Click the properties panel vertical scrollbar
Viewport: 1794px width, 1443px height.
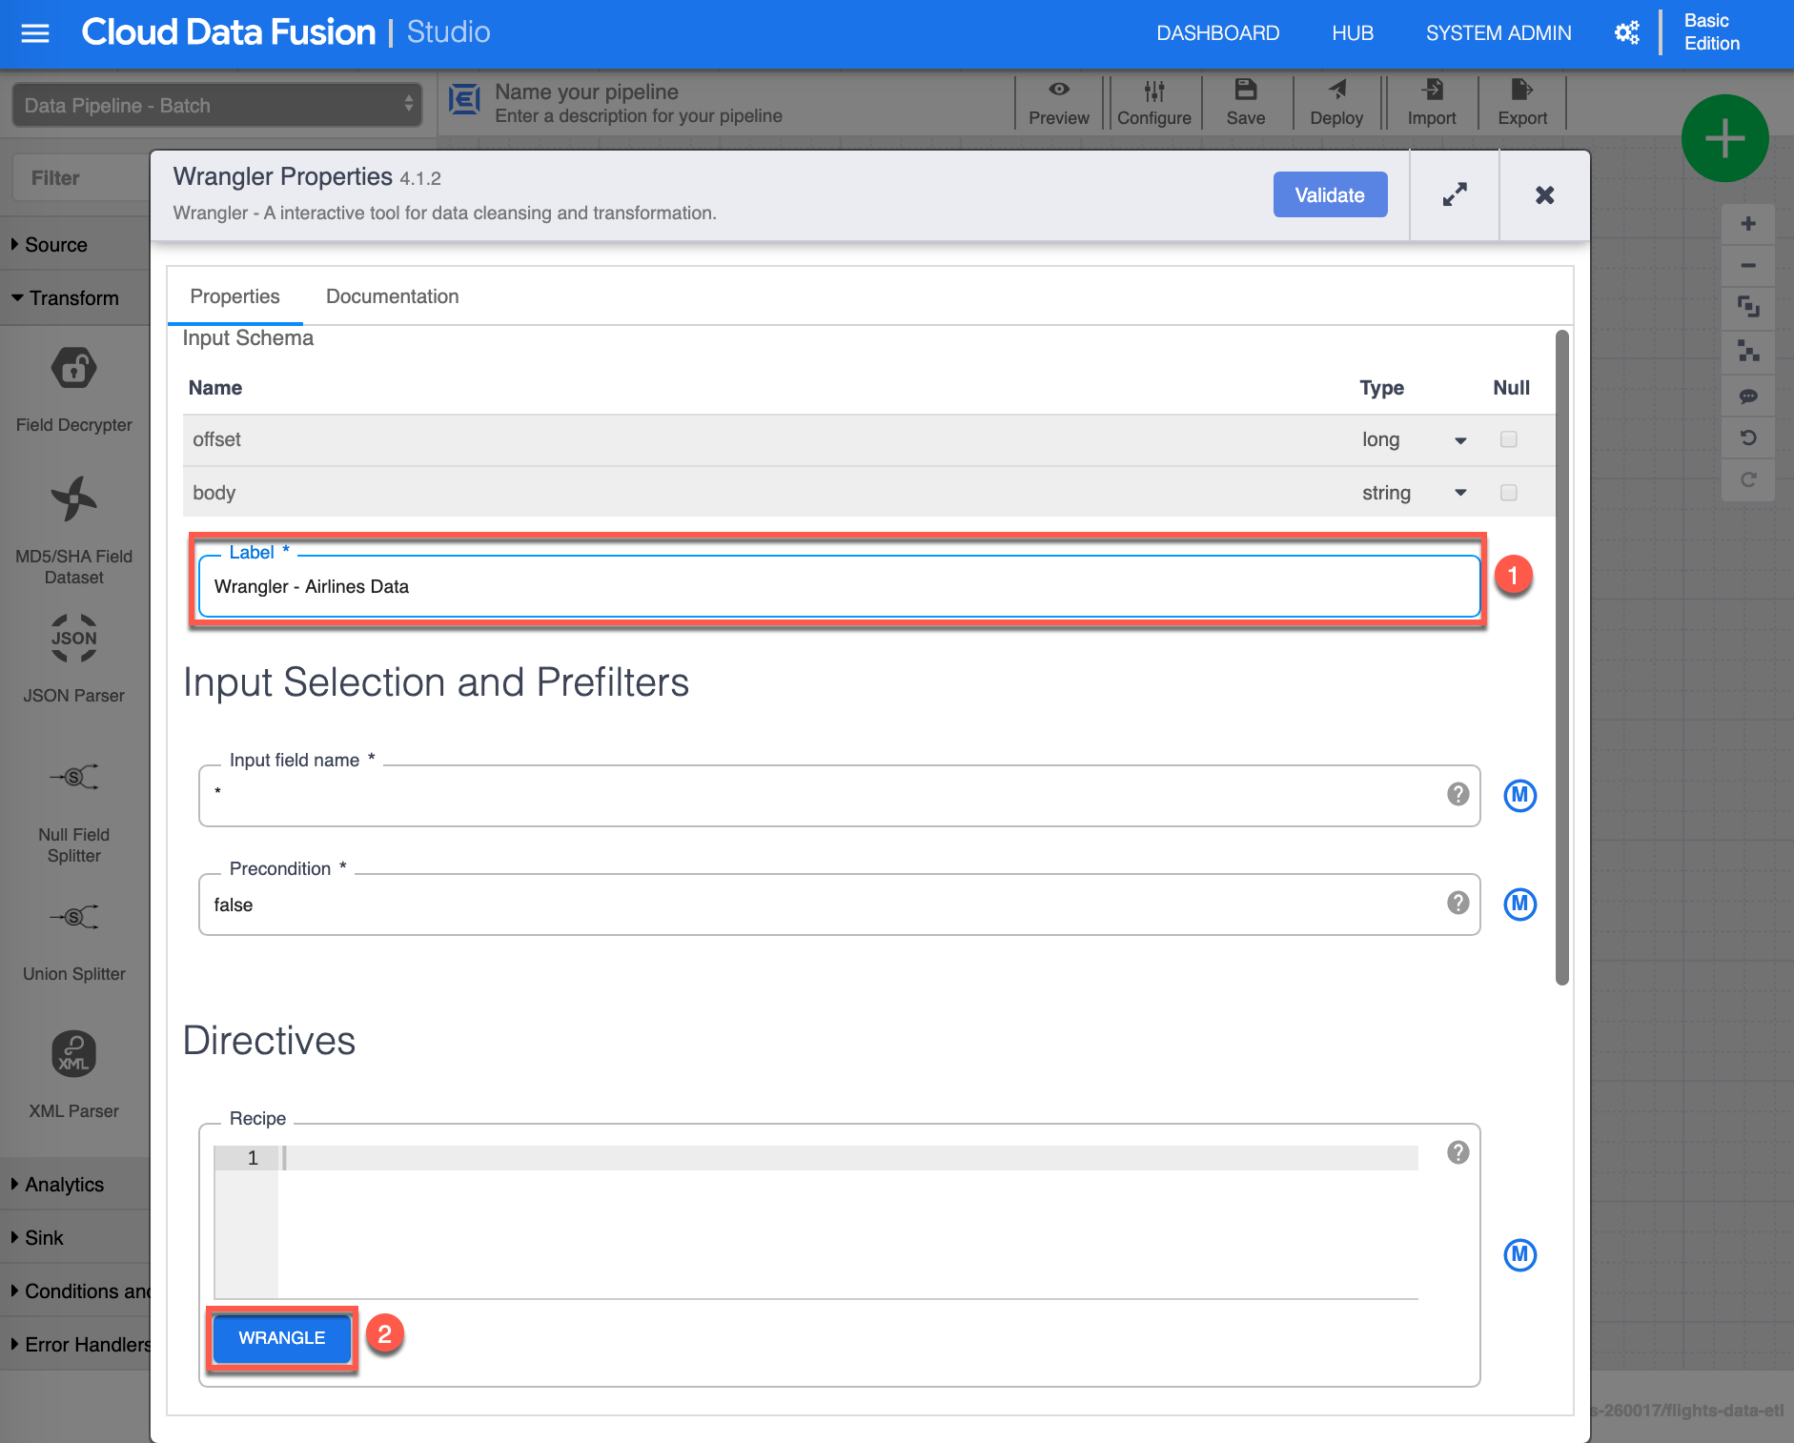[1561, 658]
